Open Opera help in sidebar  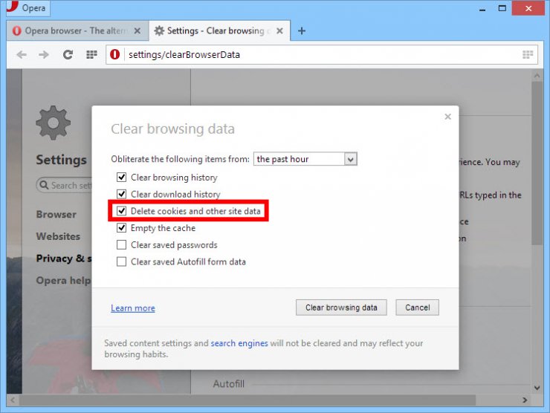pyautogui.click(x=63, y=281)
